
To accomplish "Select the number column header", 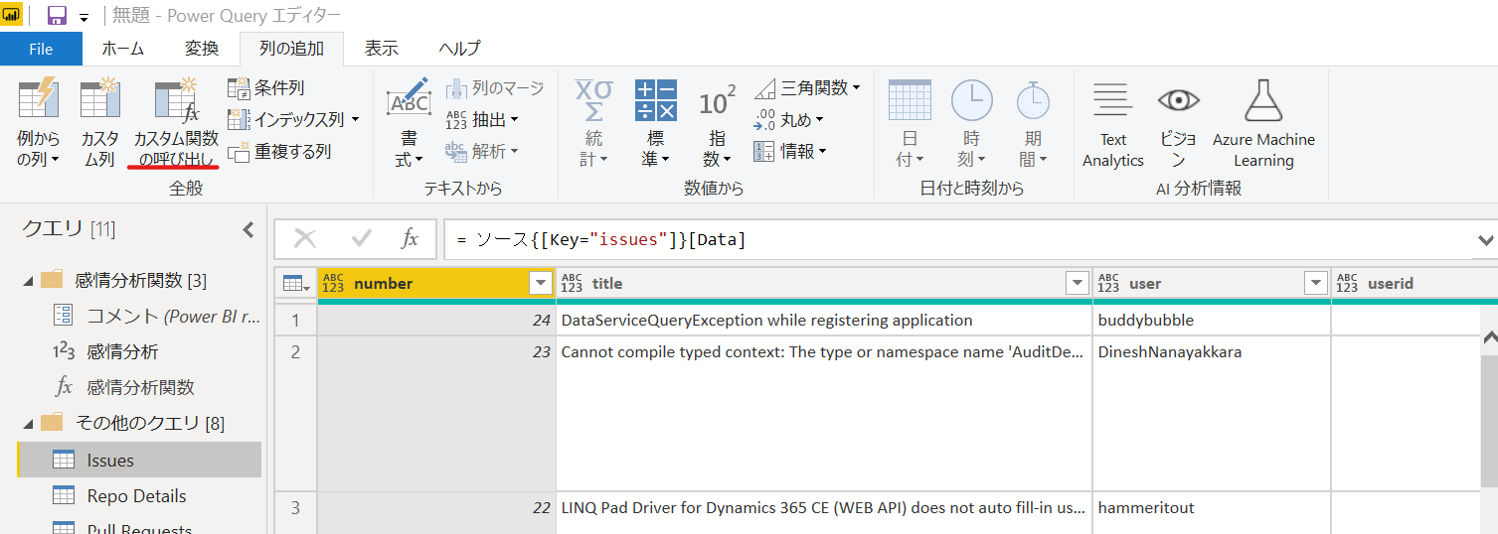I will tap(435, 284).
